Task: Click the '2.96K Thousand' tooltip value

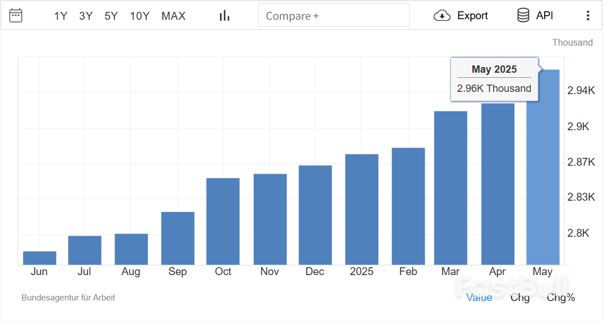Action: (494, 89)
